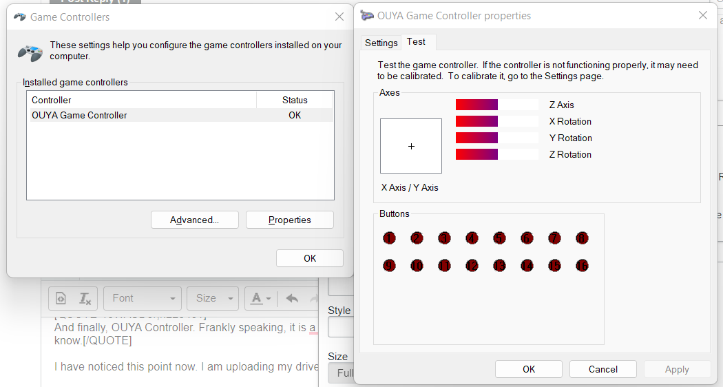The height and width of the screenshot is (387, 723).
Task: Open the text color dropdown
Action: point(261,298)
